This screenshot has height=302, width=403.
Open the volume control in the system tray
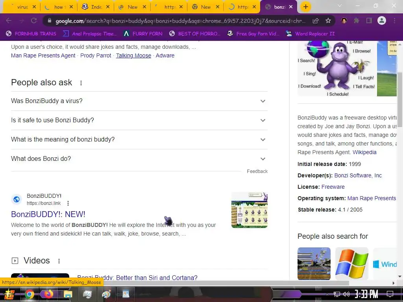point(346,294)
